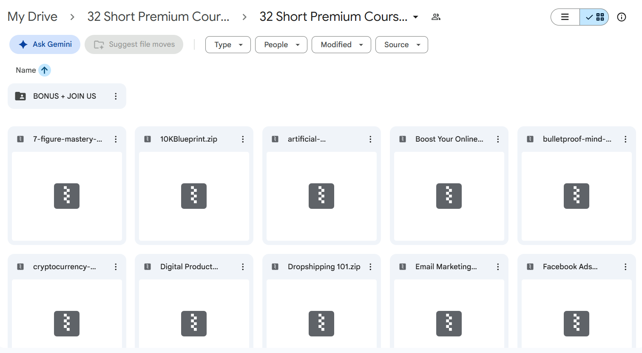Open the More actions menu for the cryptocurrency file

click(x=116, y=267)
